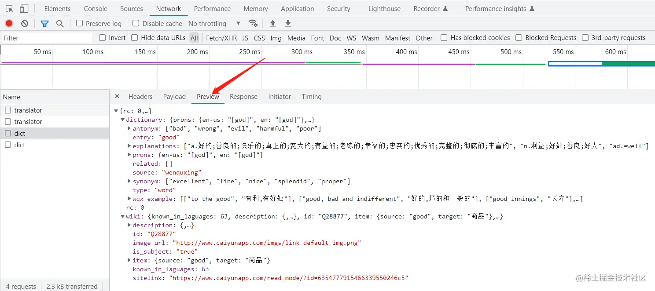
Task: Select the All type filter
Action: (194, 38)
